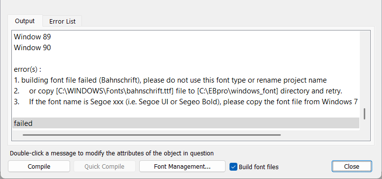Screen dimensions: 382x179
Task: Select the Bahnschrift font failed error line
Action: [x=186, y=80]
